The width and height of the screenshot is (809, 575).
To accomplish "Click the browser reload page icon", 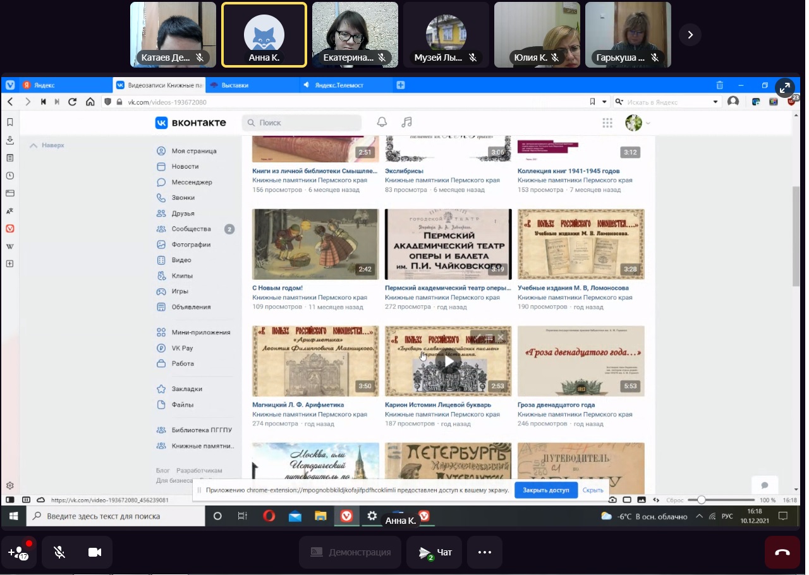I will [72, 102].
